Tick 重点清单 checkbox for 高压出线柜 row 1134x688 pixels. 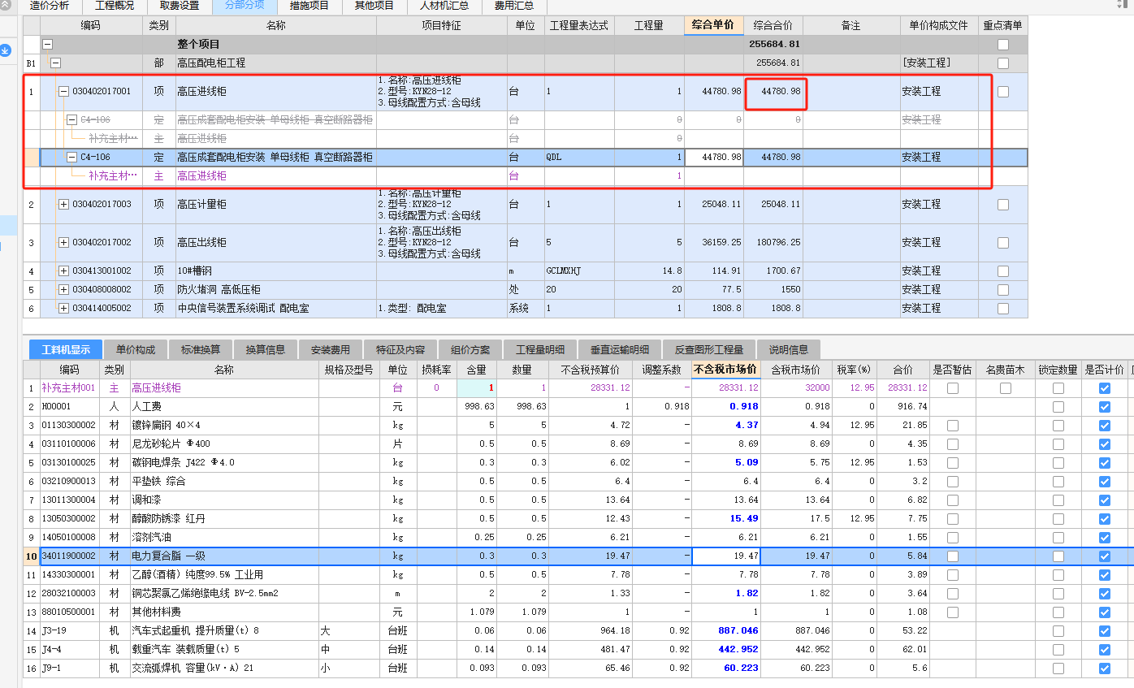click(x=1003, y=243)
